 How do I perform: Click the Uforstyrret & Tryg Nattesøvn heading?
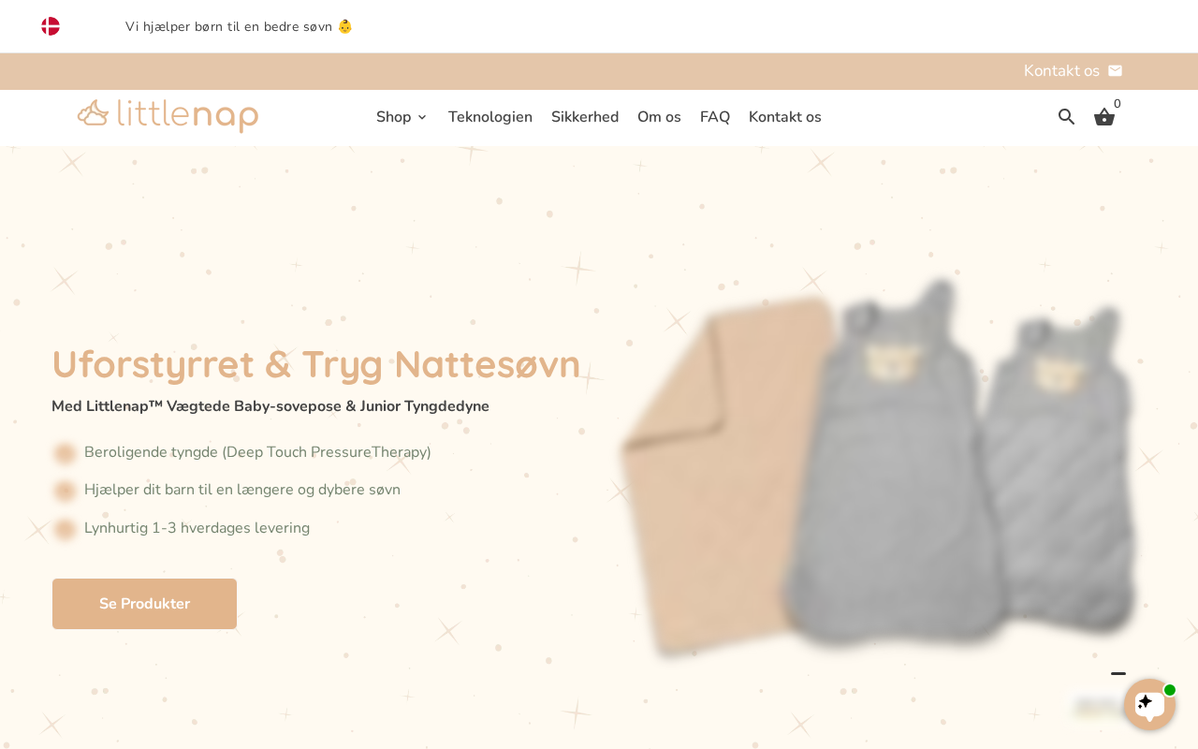pyautogui.click(x=316, y=364)
